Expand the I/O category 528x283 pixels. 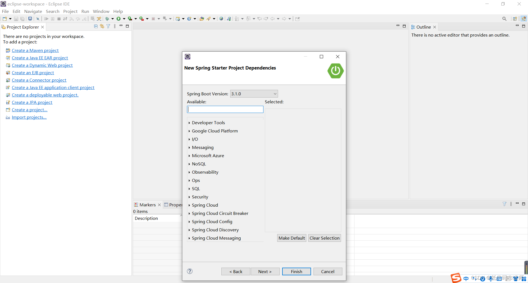point(189,139)
